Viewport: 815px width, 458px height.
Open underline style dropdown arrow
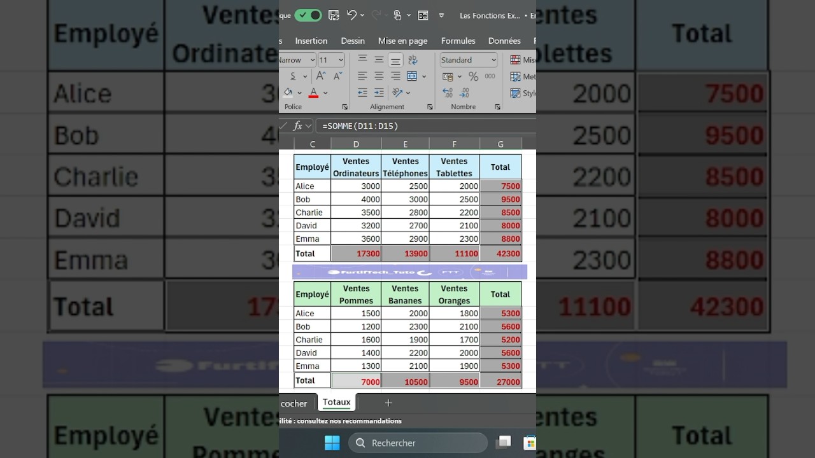click(x=305, y=76)
